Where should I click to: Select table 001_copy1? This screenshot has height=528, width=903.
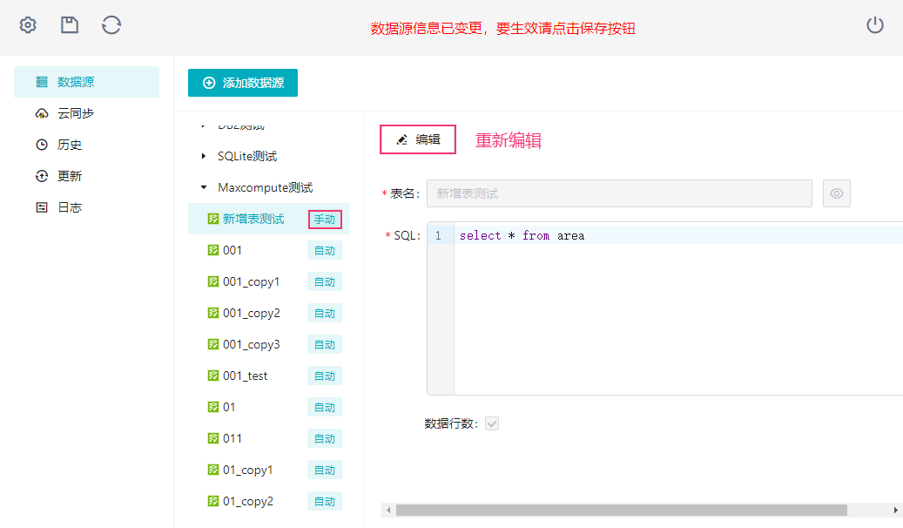coord(251,282)
